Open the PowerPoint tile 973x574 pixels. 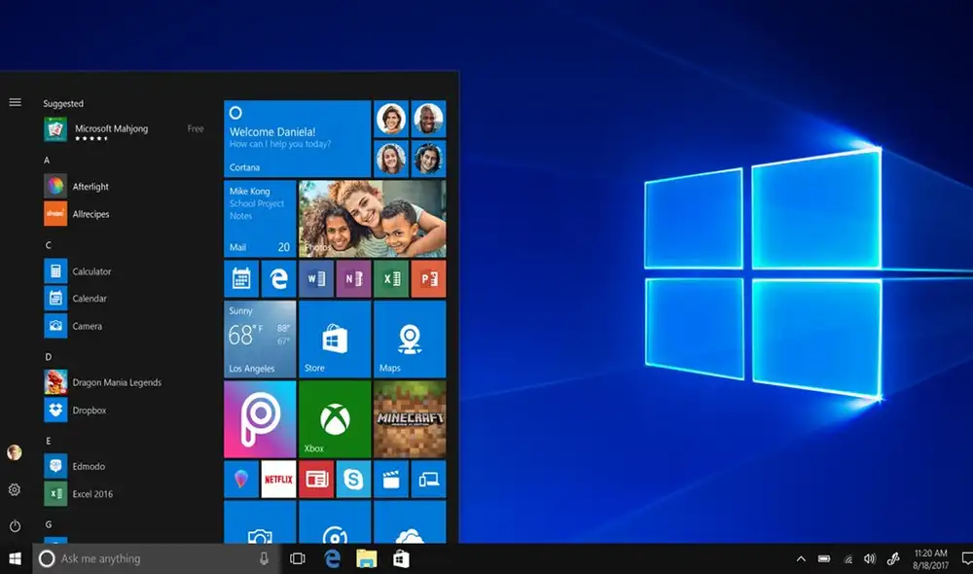(428, 279)
